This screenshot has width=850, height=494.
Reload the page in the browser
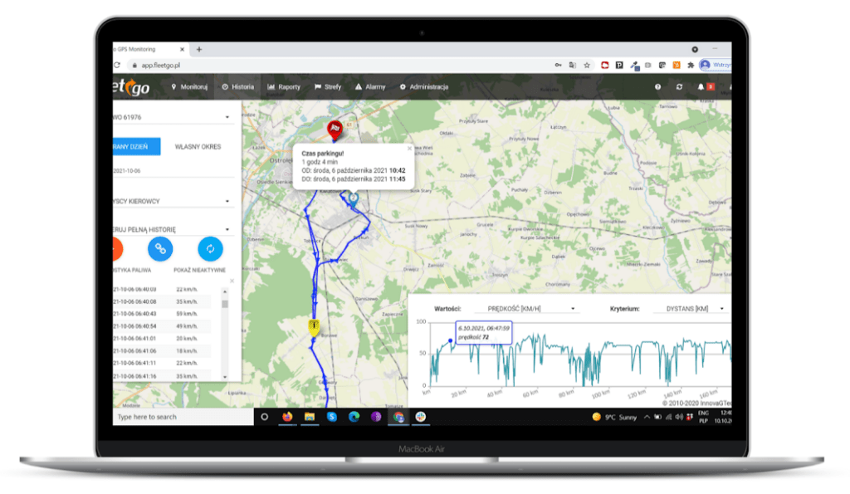[x=116, y=65]
